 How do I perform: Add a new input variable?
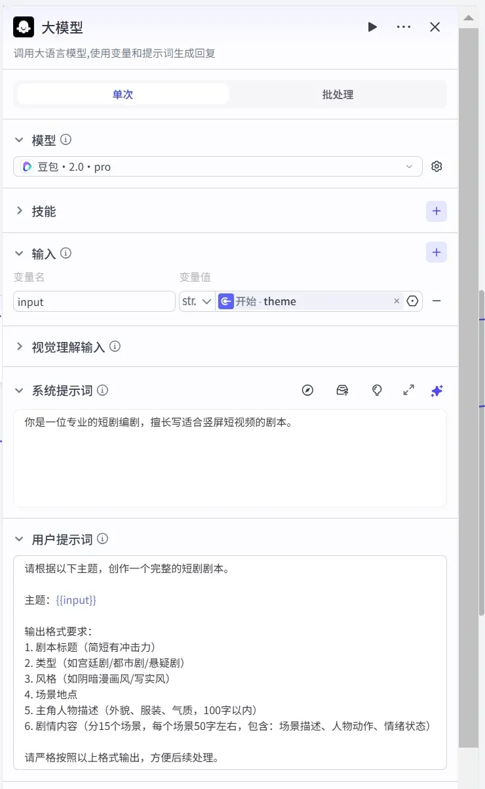point(436,253)
